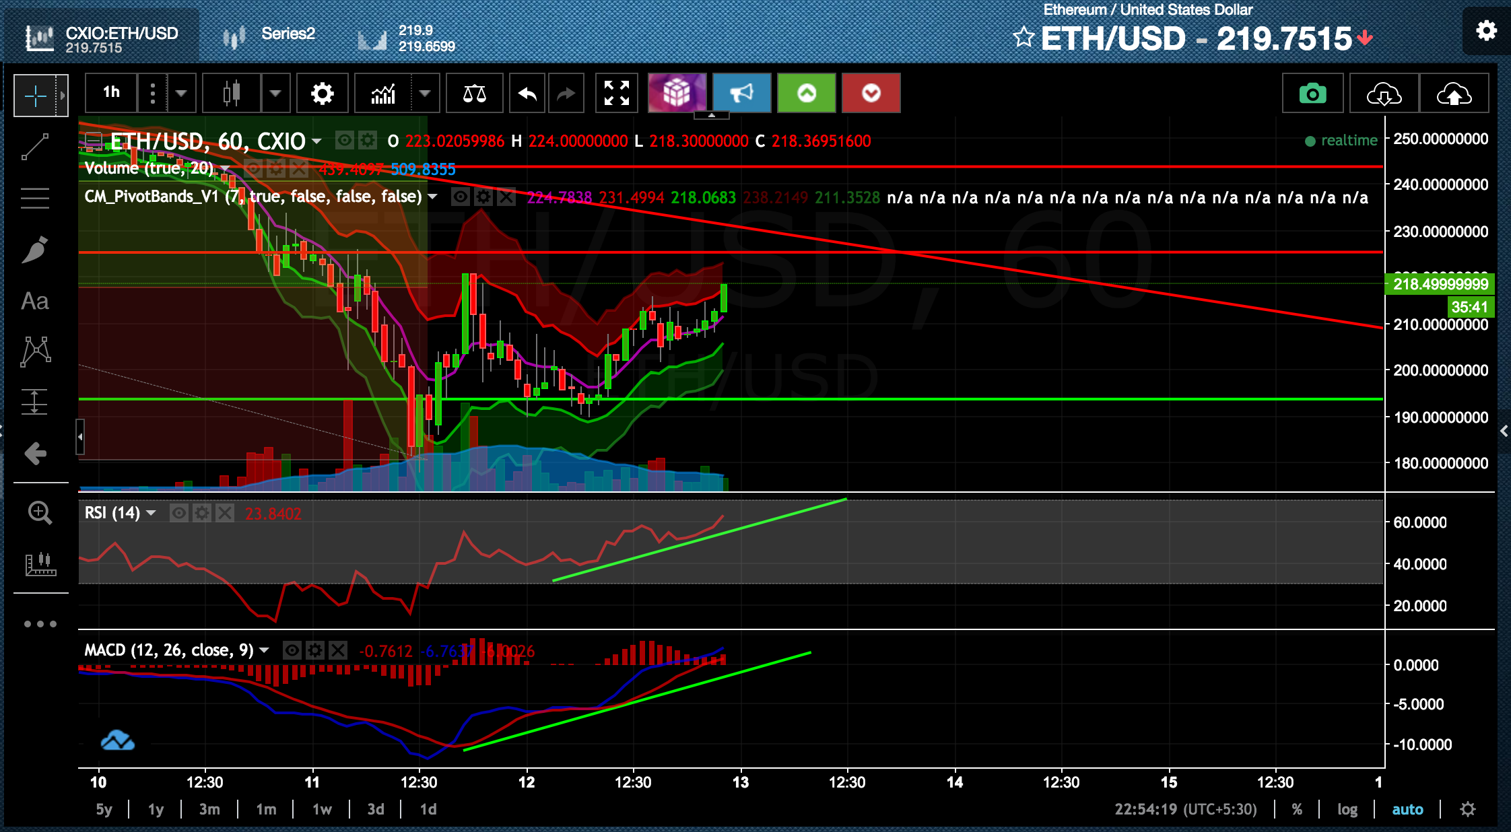Viewport: 1511px width, 832px height.
Task: Click the compare scales icon
Action: (474, 94)
